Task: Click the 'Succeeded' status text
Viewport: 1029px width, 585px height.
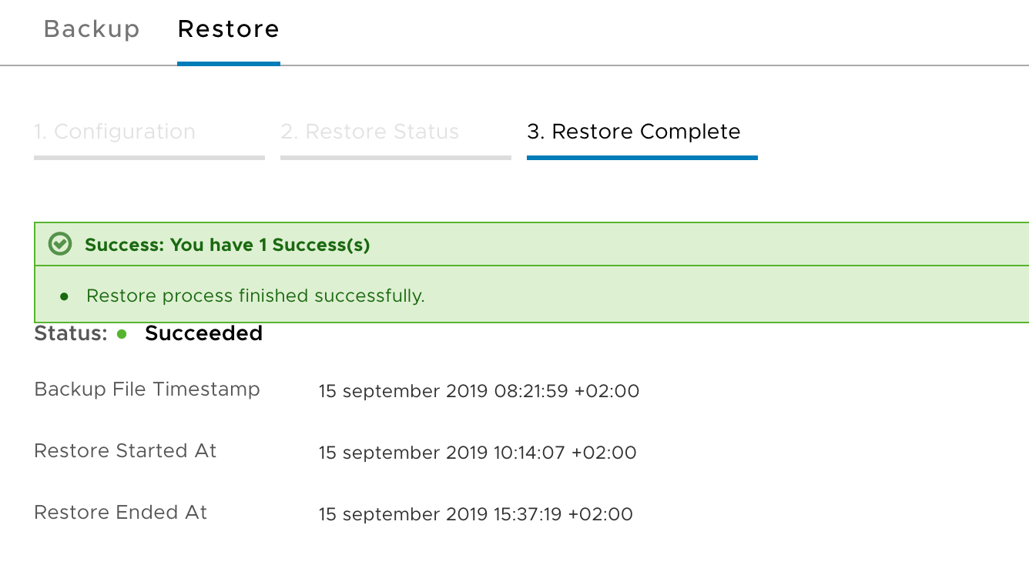Action: (x=203, y=333)
